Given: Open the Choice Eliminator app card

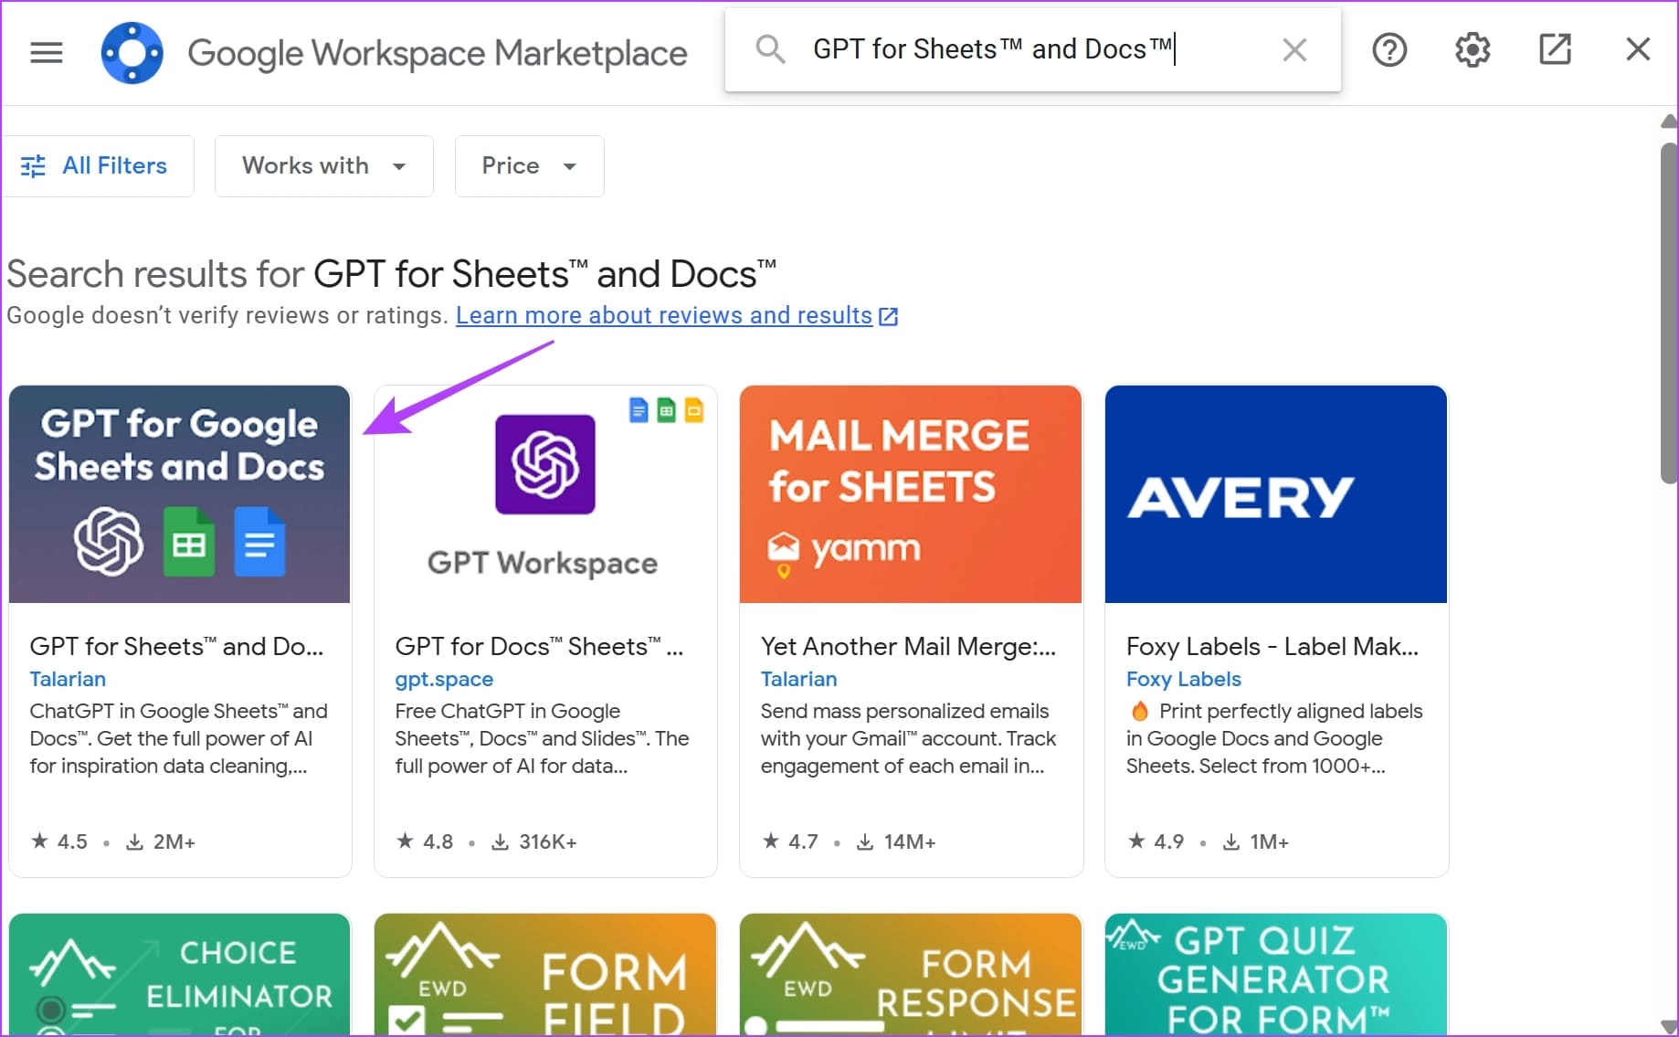Looking at the screenshot, I should coord(180,974).
